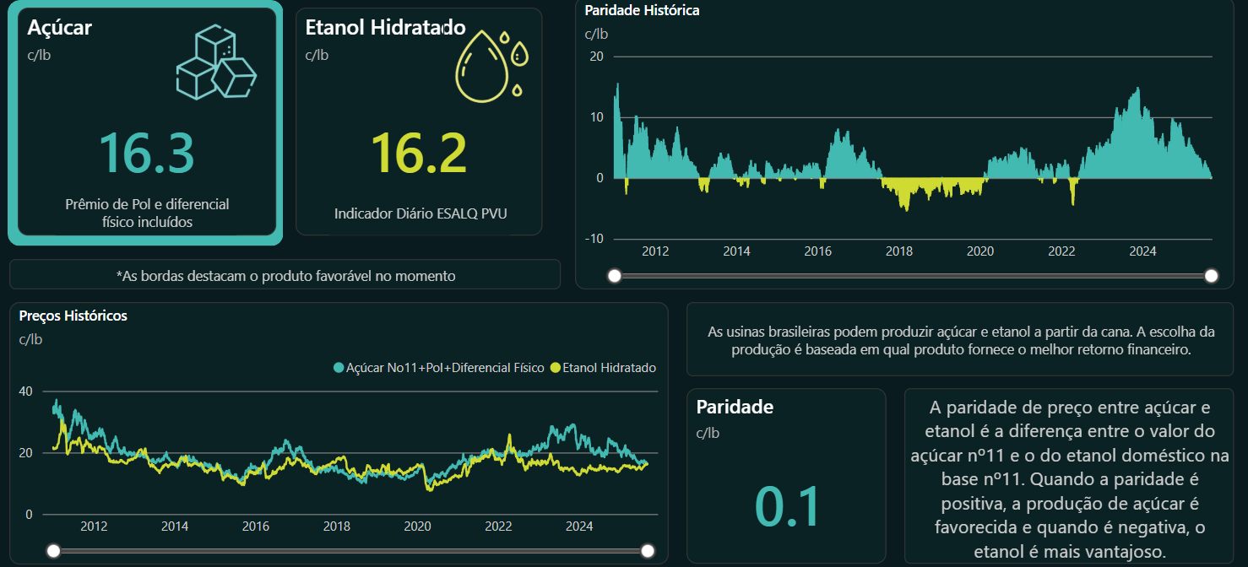The width and height of the screenshot is (1248, 567).
Task: Click left handle of Paridade Histórica range slider
Action: click(615, 276)
